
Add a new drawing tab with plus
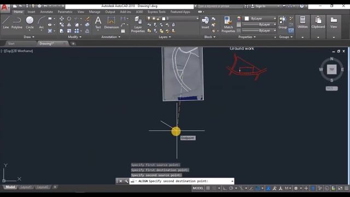coord(73,44)
